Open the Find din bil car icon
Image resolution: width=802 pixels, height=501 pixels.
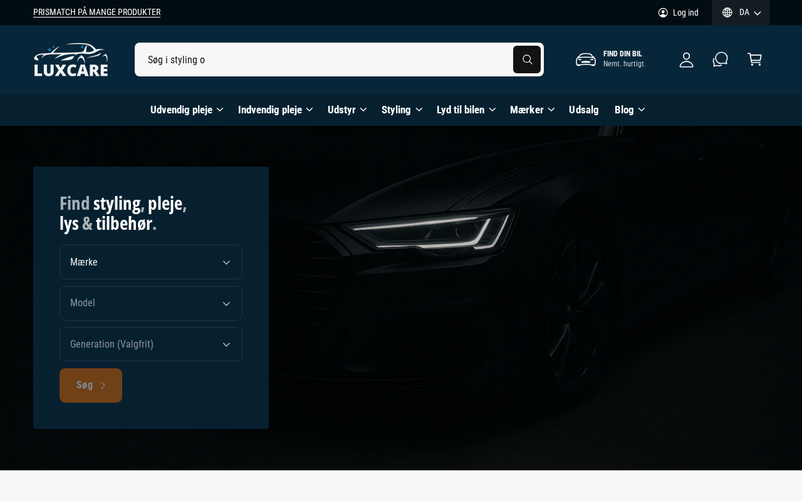(x=586, y=59)
